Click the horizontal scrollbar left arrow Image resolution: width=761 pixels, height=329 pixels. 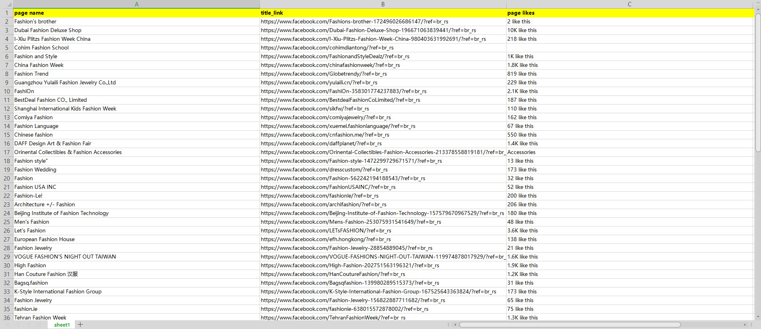(455, 325)
